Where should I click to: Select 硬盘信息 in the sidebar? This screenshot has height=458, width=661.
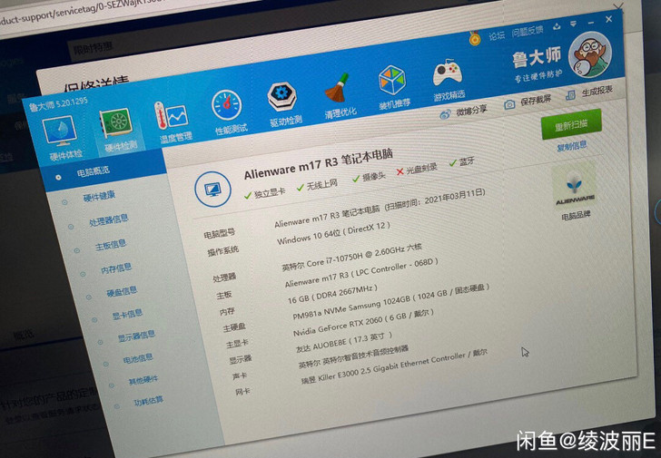(122, 291)
